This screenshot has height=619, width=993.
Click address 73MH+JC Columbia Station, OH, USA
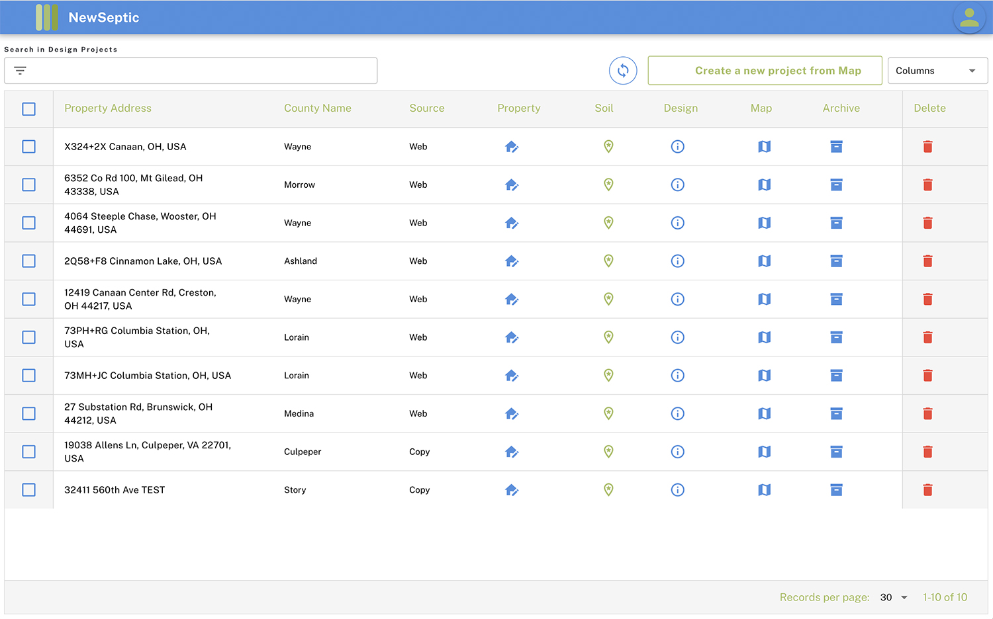click(x=148, y=376)
